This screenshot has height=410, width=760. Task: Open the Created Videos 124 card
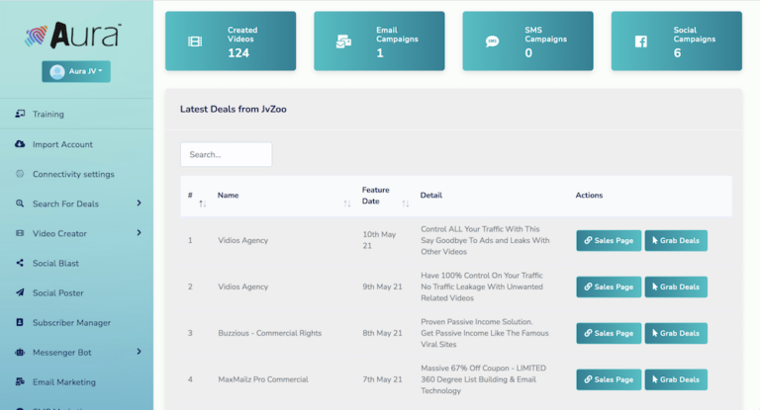tap(231, 41)
